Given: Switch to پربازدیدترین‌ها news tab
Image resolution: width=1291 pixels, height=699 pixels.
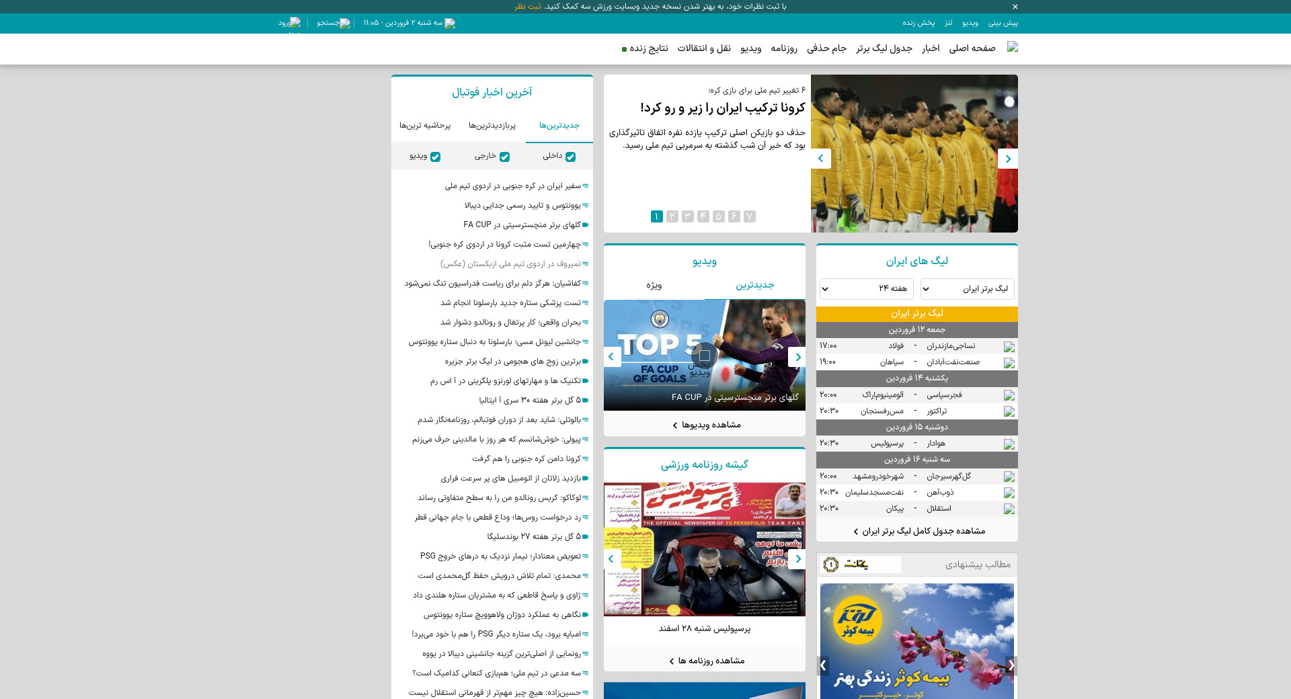Looking at the screenshot, I should tap(492, 126).
